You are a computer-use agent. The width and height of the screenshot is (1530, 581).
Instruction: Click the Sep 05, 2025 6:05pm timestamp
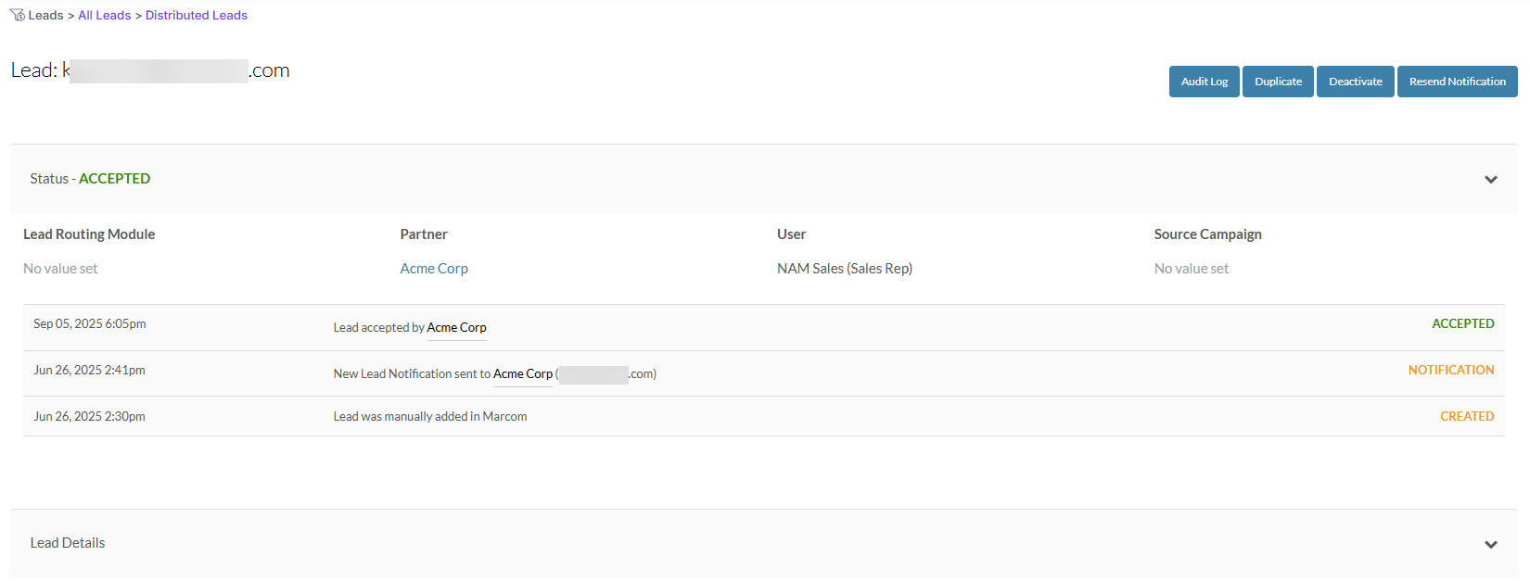90,324
